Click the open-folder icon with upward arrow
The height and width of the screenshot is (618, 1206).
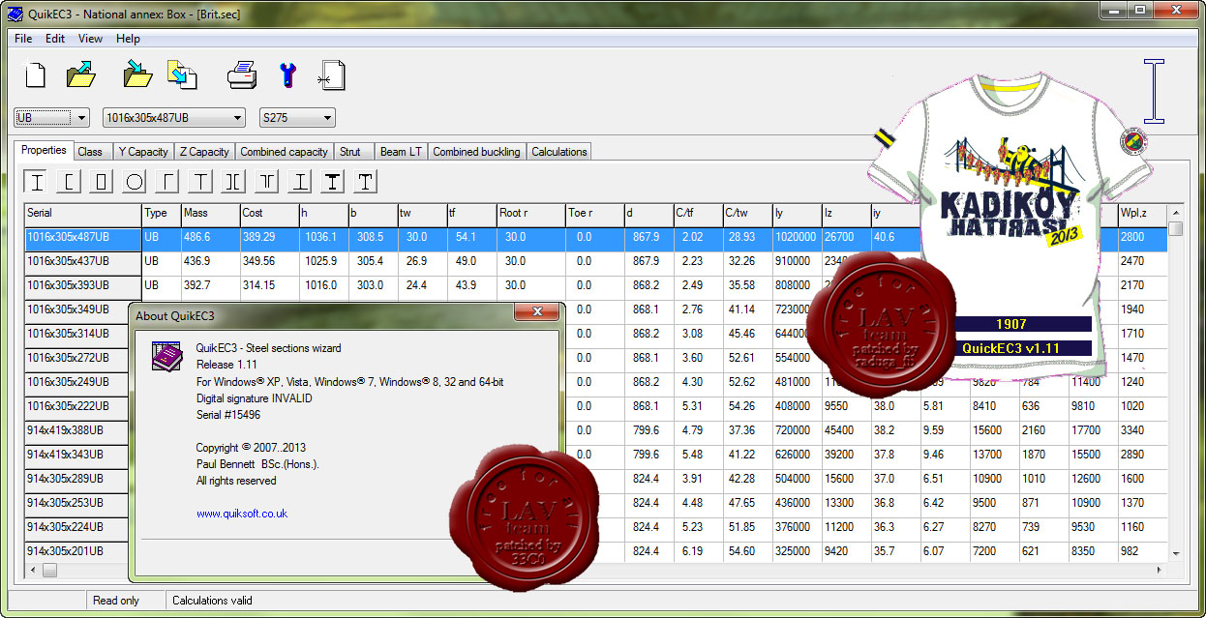(80, 74)
